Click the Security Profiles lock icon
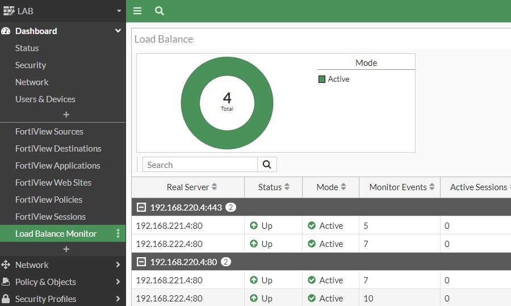Image resolution: width=511 pixels, height=306 pixels. [6, 299]
